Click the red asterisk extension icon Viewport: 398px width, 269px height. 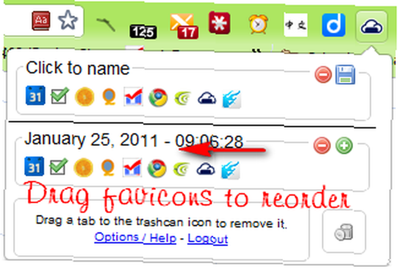[x=219, y=23]
